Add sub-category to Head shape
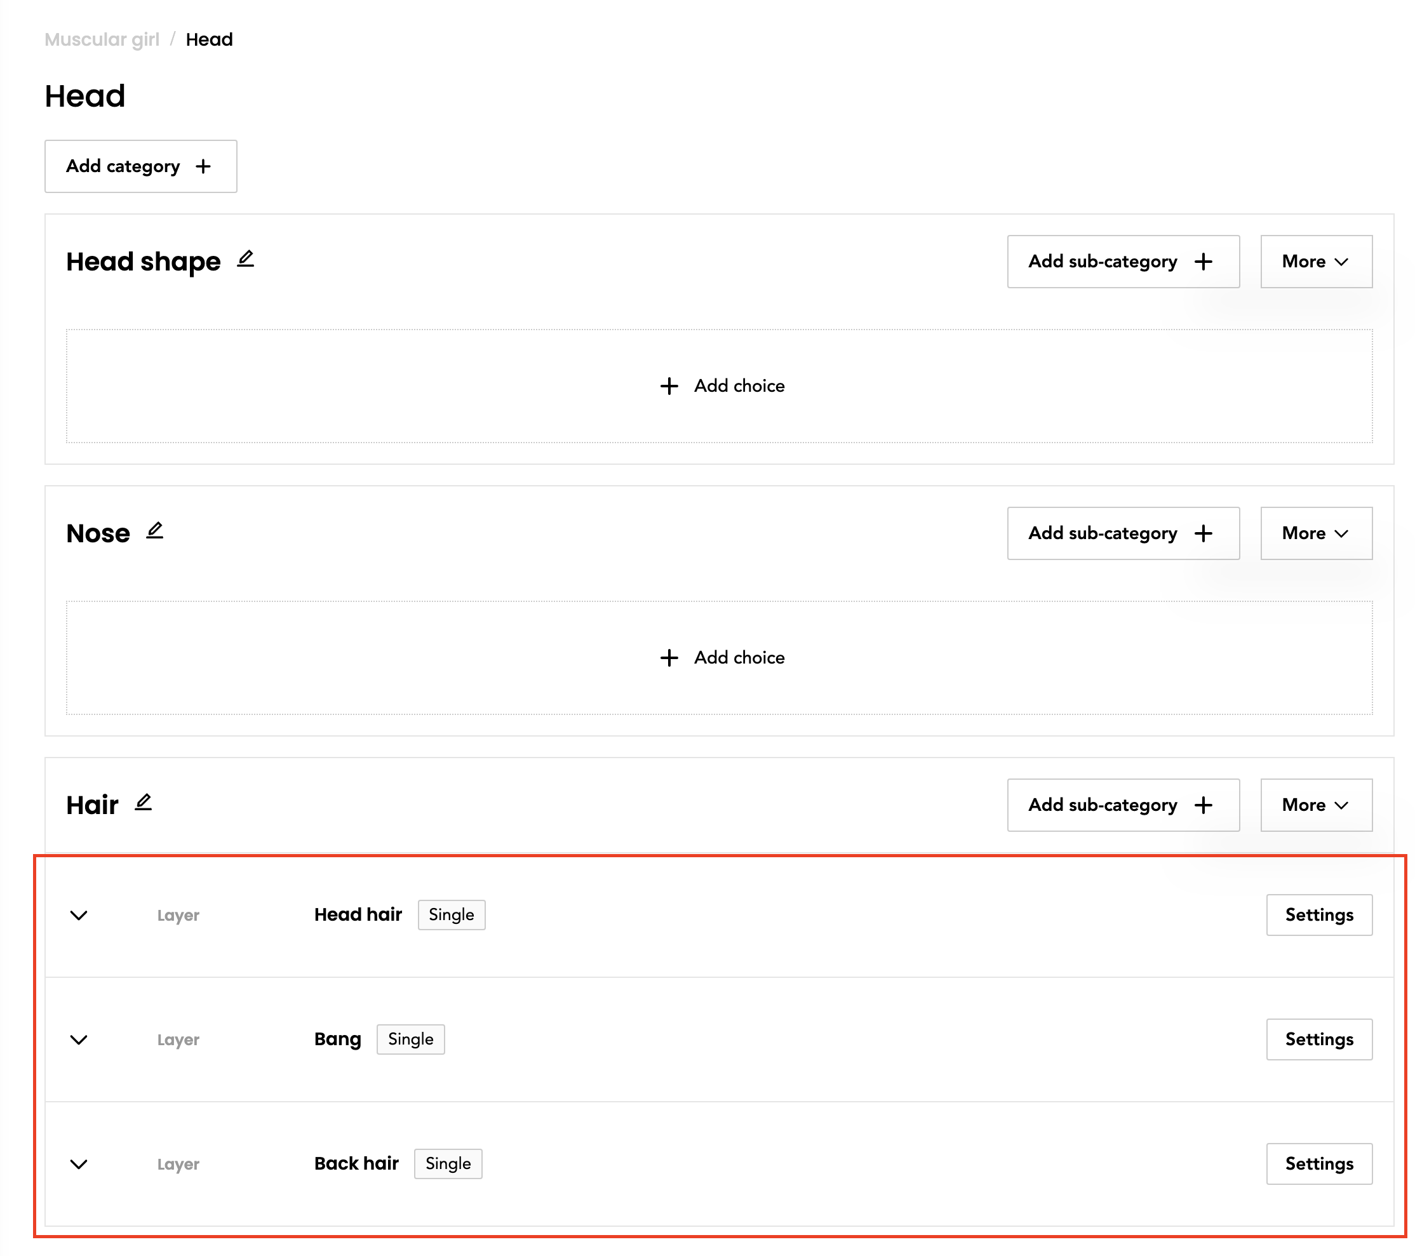 [1122, 262]
